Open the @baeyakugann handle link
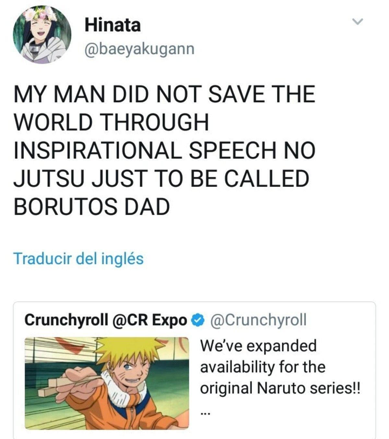Image resolution: width=389 pixels, height=439 pixels. (x=139, y=49)
